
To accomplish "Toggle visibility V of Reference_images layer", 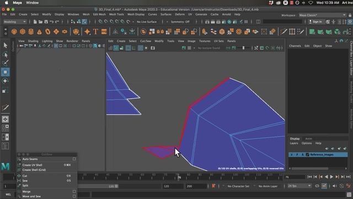I will 292,155.
